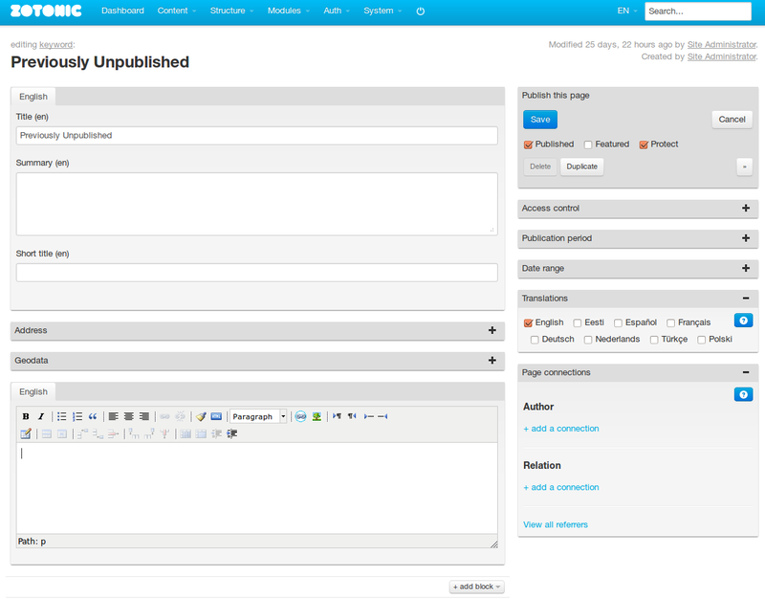Enable the Eesti translation

(578, 322)
